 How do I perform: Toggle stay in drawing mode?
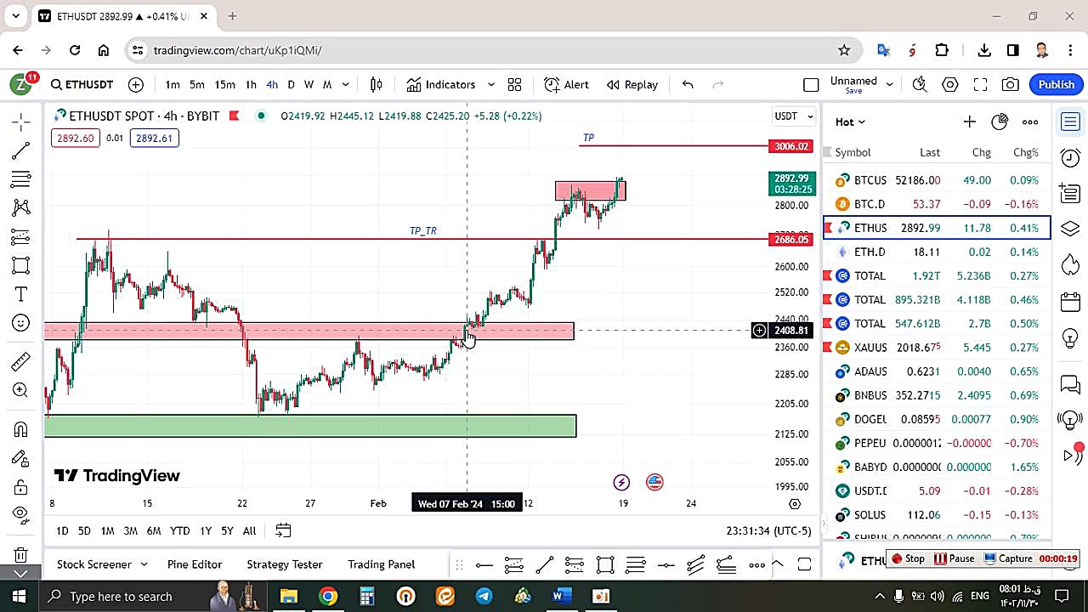pyautogui.click(x=21, y=458)
